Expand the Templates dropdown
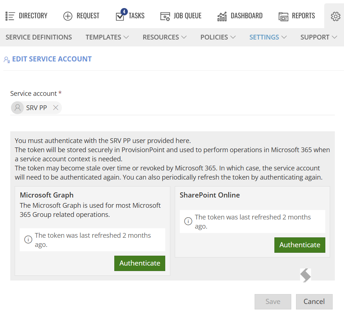This screenshot has height=312, width=344. point(107,37)
